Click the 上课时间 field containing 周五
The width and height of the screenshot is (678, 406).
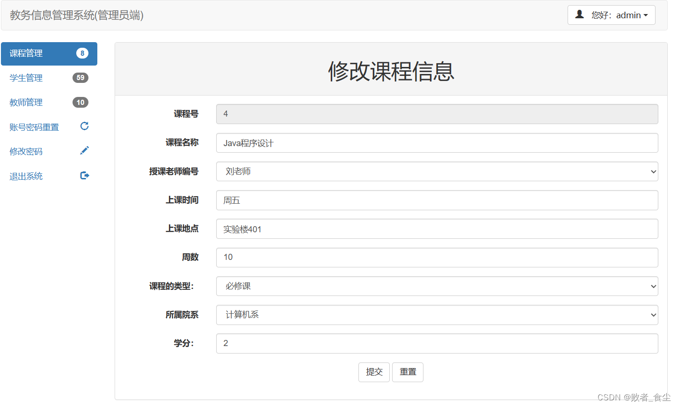[x=437, y=200]
